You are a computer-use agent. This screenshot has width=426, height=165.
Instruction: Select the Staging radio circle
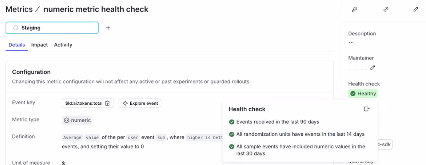(x=16, y=28)
